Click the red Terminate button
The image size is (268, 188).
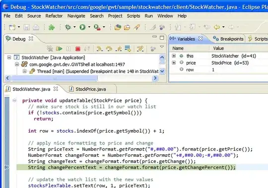click(x=78, y=49)
